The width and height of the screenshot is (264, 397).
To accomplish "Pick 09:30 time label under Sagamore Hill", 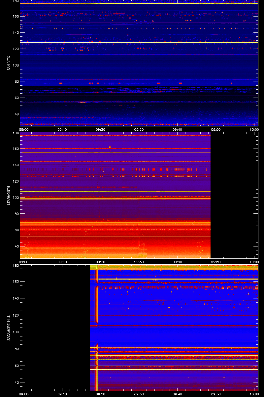I will [x=139, y=394].
